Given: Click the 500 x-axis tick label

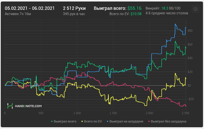Looking at the screenshot, I should [41, 113].
